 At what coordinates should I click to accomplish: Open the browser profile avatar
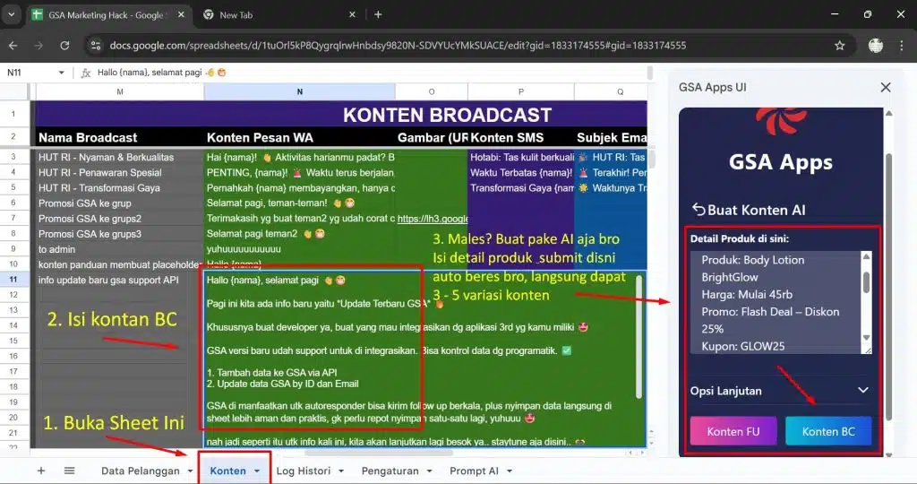coord(876,46)
